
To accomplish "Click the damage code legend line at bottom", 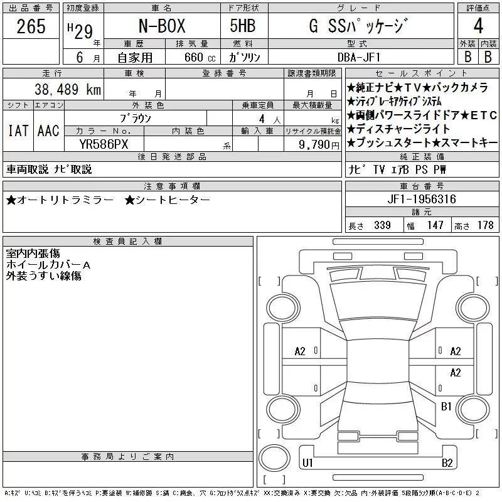I will [242, 493].
